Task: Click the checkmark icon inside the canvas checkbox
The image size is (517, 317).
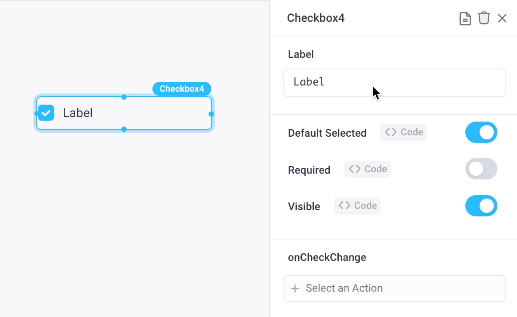Action: (45, 113)
